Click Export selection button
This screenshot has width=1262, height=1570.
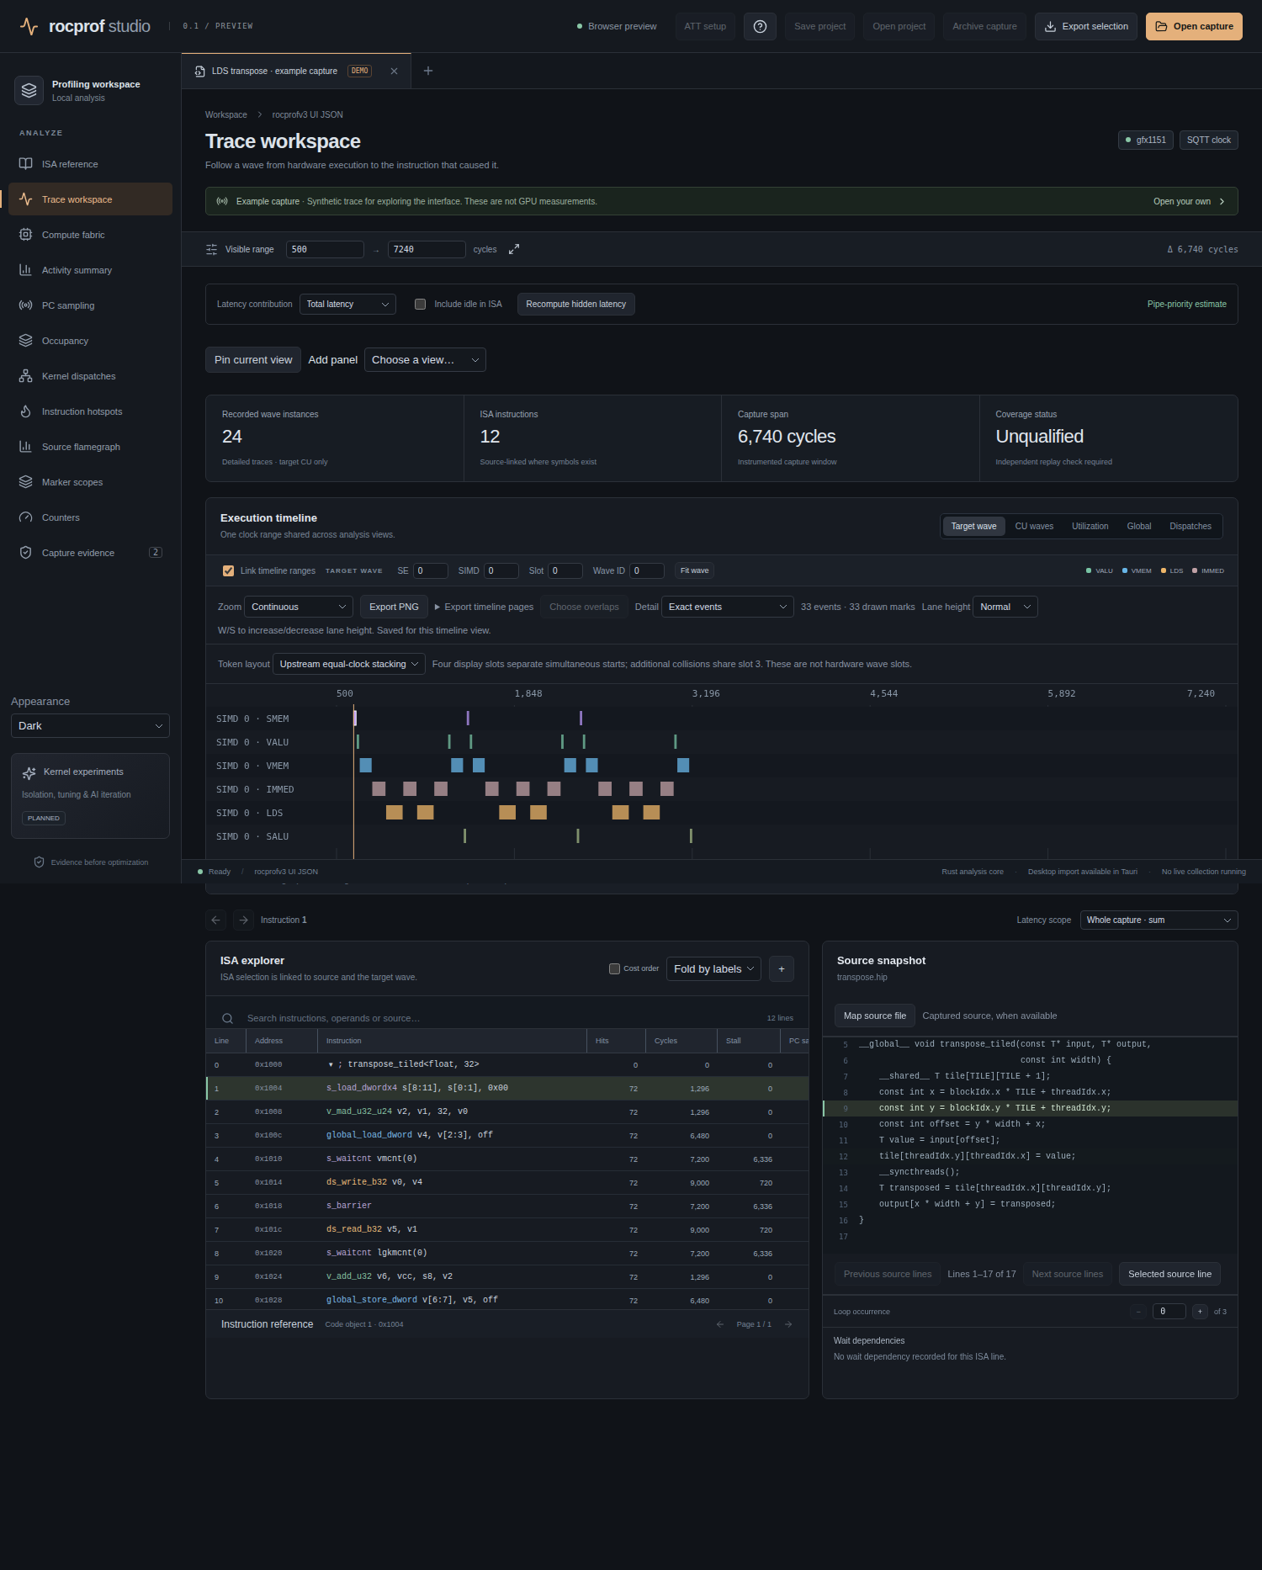(x=1086, y=26)
